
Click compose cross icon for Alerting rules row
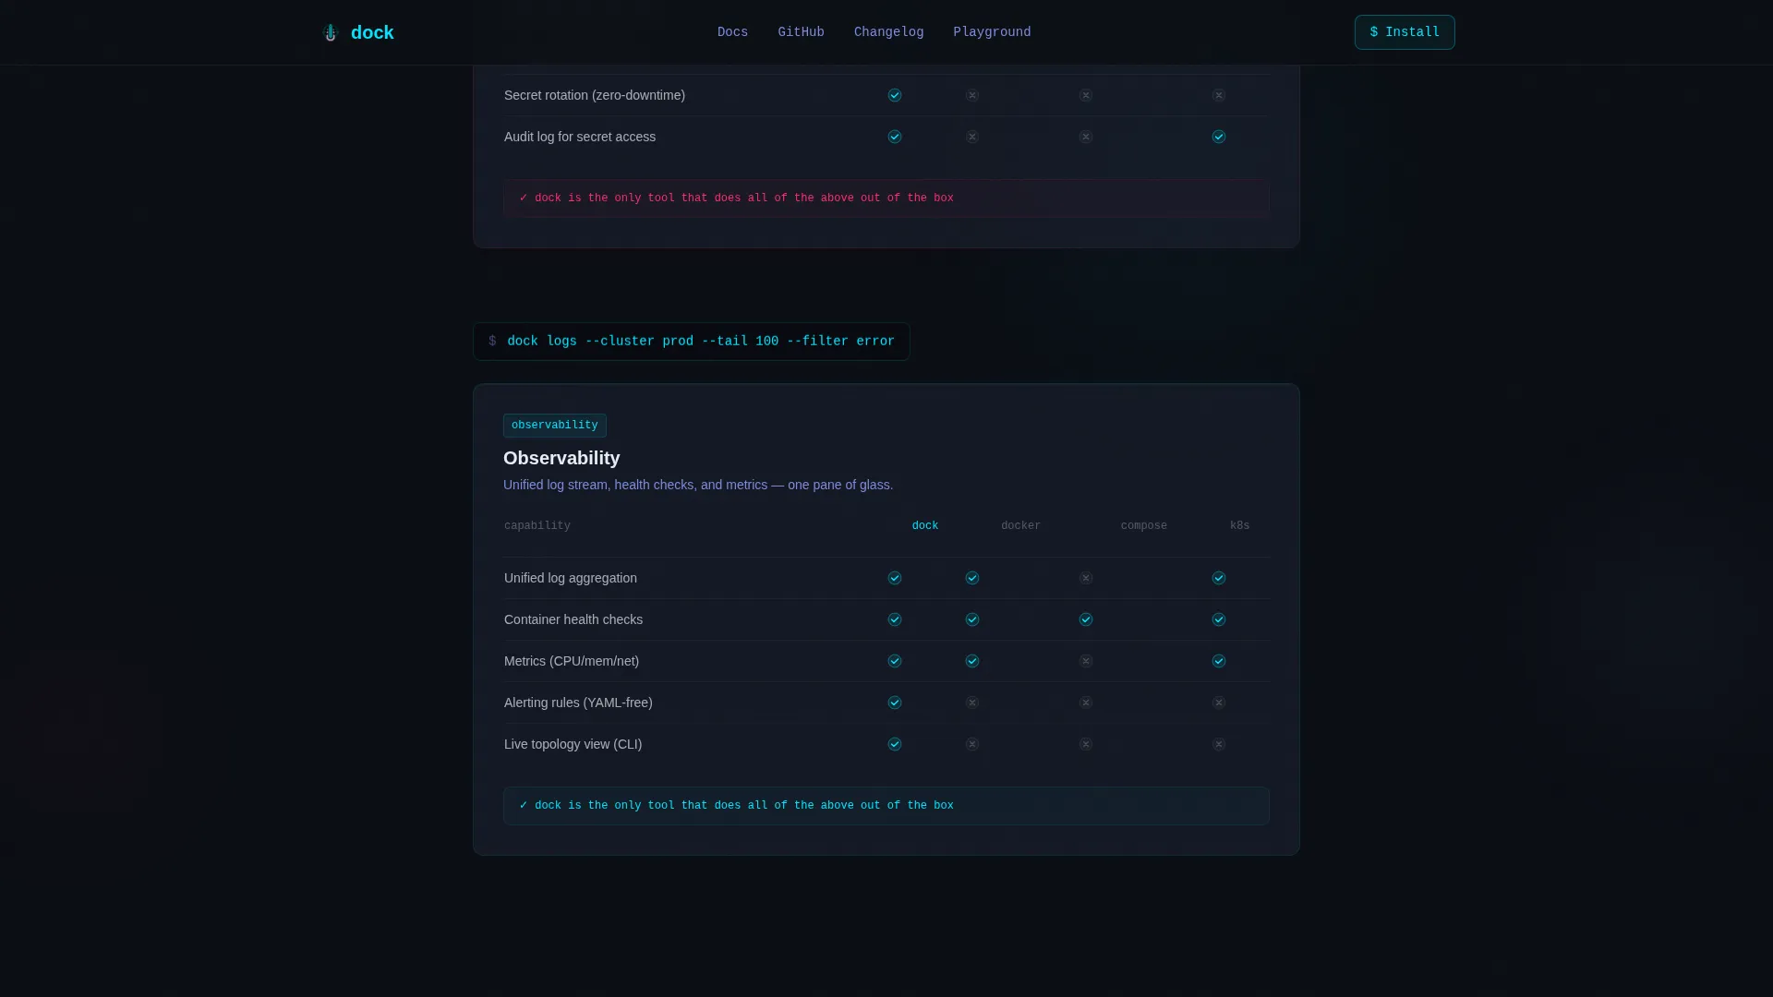(1086, 703)
